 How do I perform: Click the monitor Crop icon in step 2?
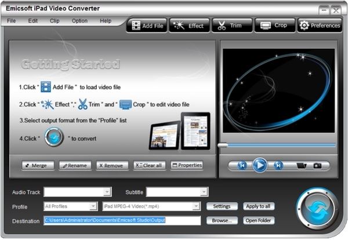click(125, 104)
